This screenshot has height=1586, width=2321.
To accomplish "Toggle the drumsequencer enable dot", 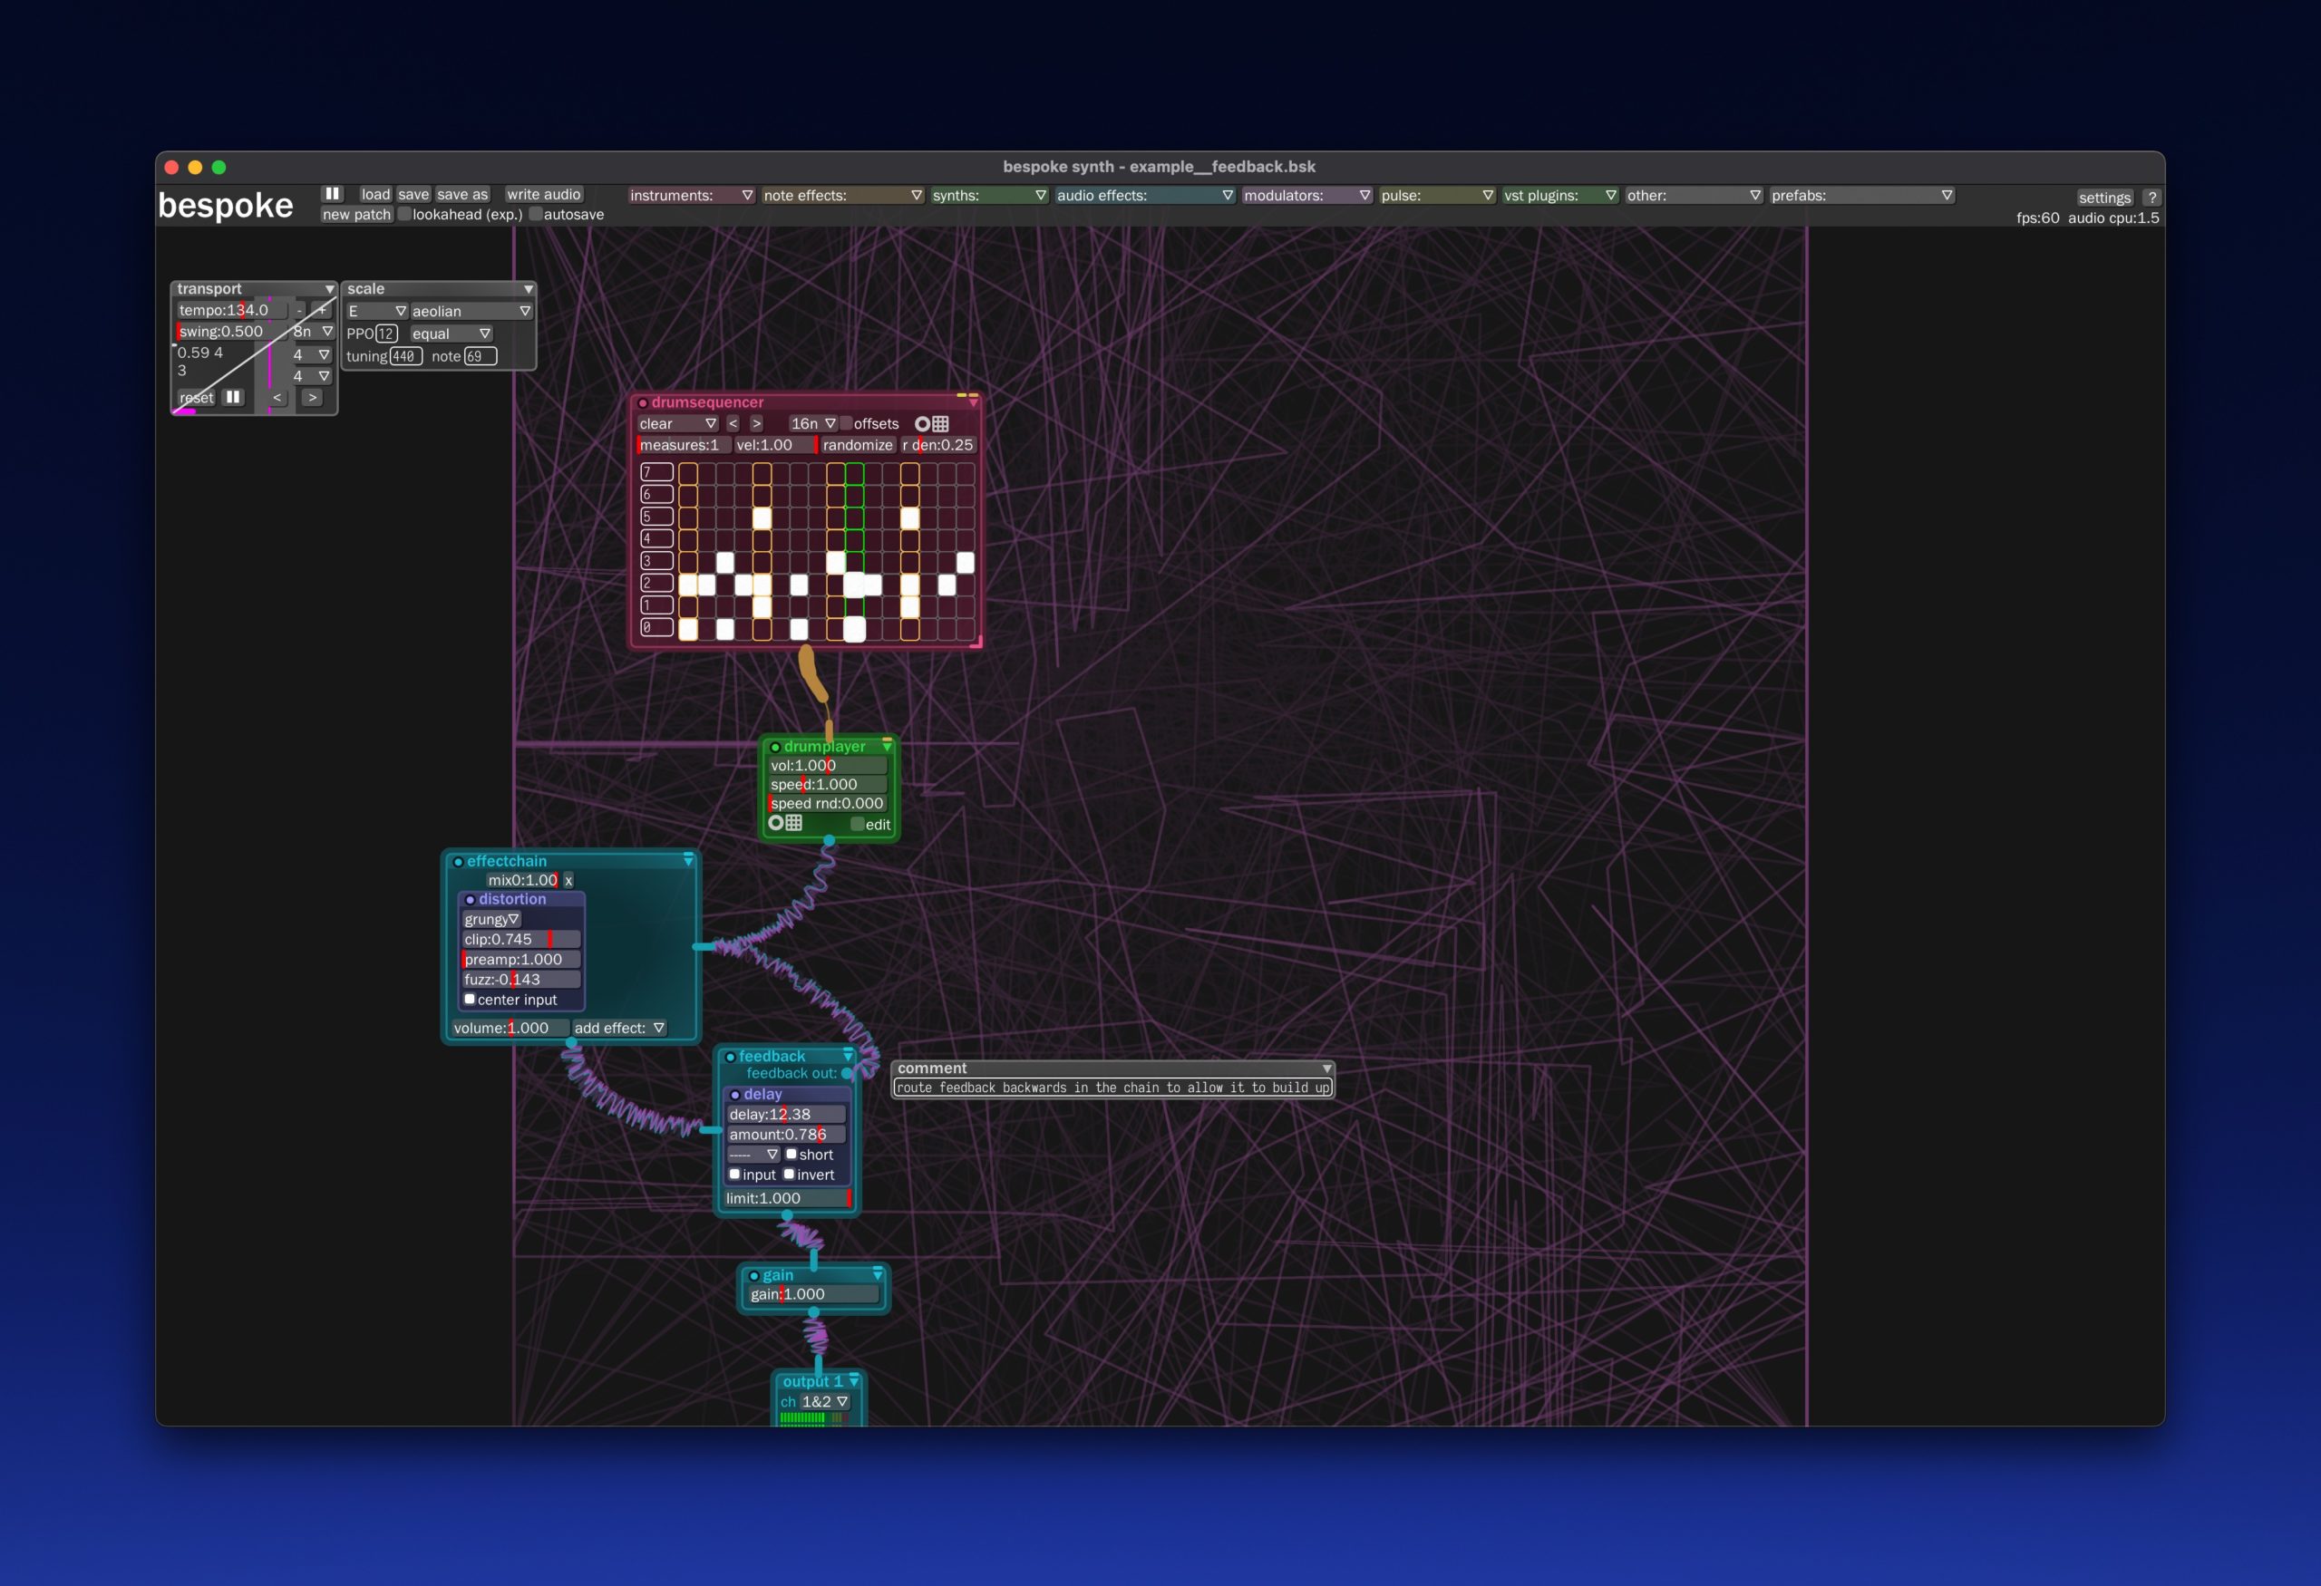I will 643,403.
